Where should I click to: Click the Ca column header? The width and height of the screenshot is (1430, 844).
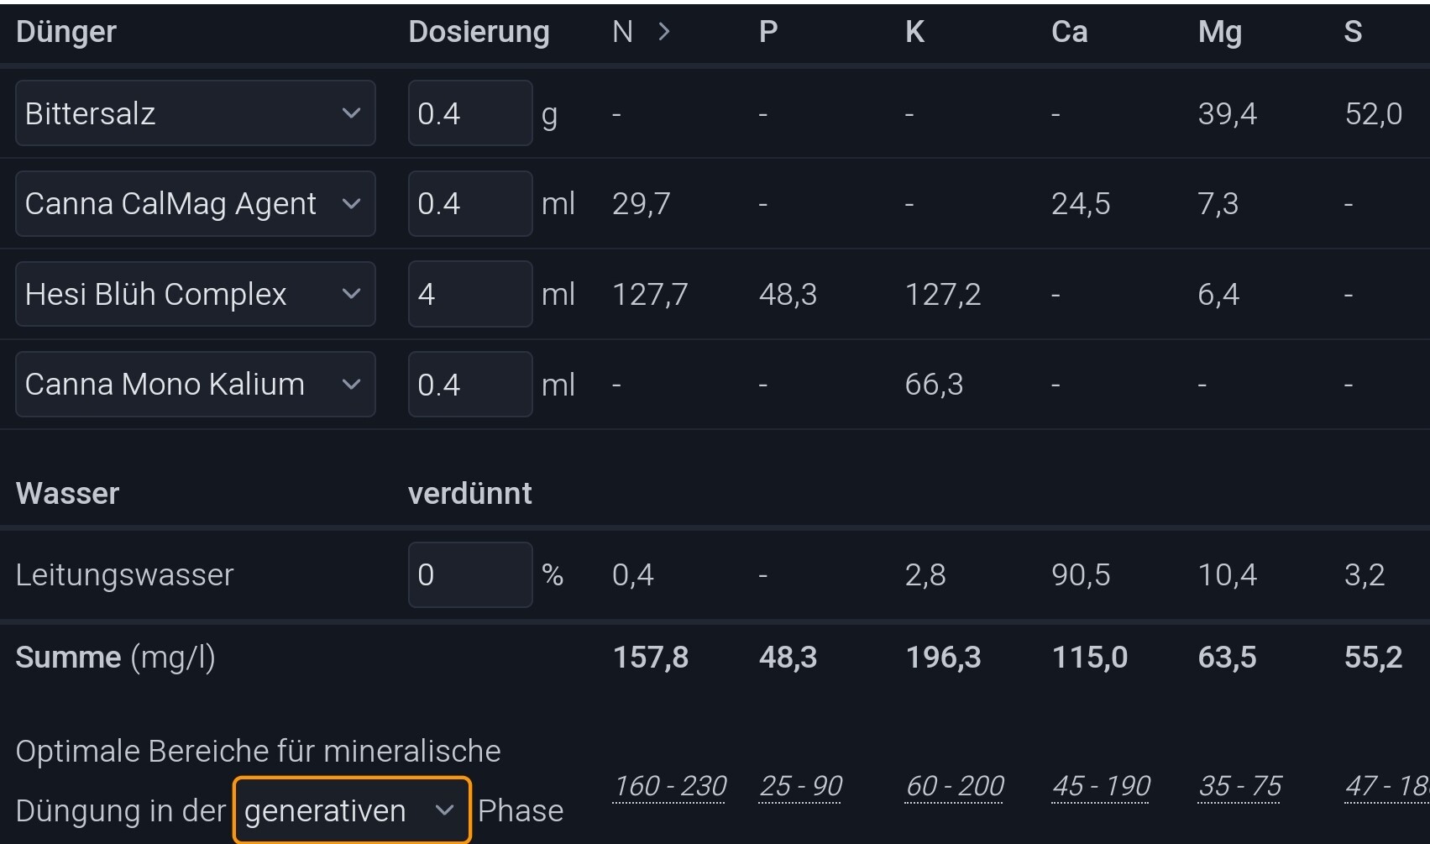[1069, 32]
